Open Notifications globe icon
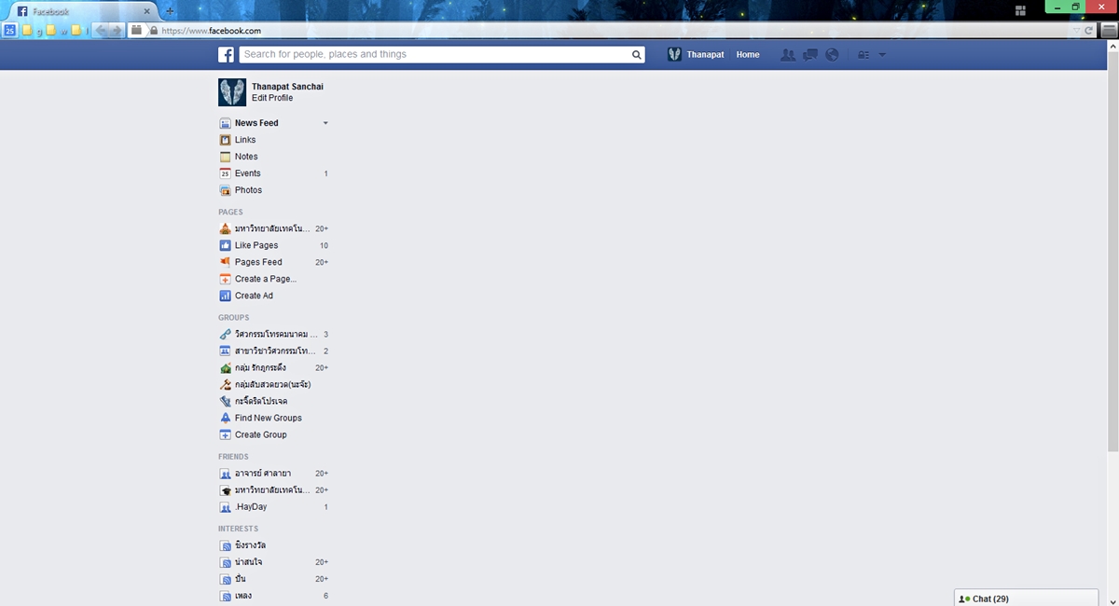The image size is (1119, 606). [832, 55]
